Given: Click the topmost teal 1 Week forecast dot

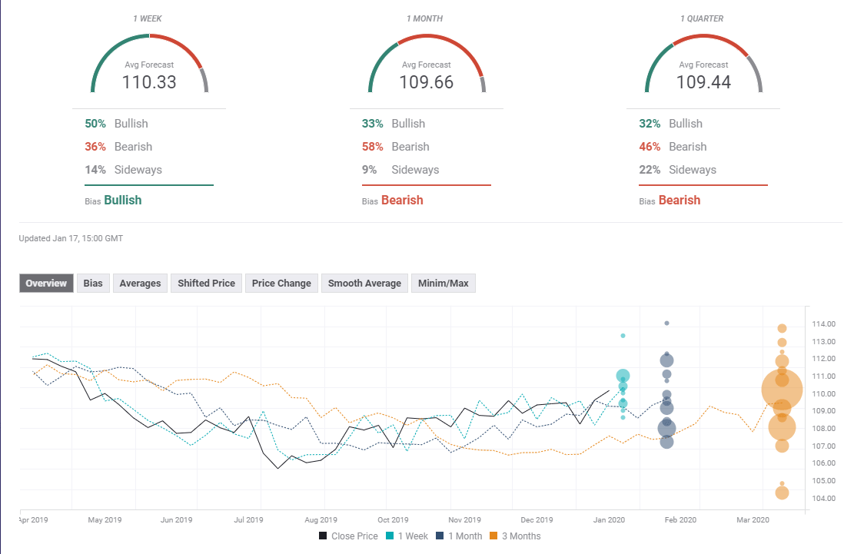Looking at the screenshot, I should pyautogui.click(x=623, y=336).
